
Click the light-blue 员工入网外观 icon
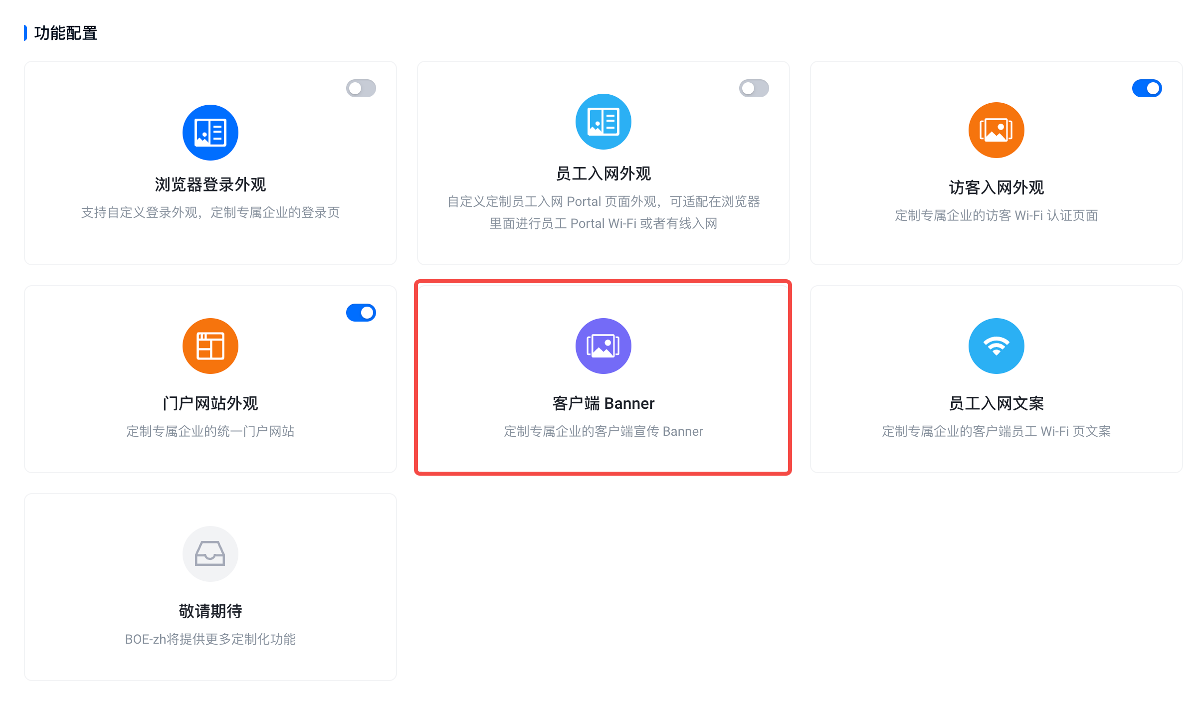coord(603,122)
